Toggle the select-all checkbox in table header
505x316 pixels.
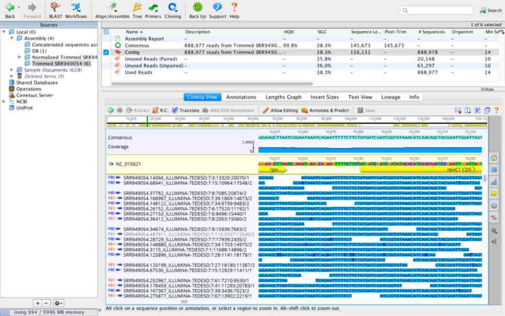point(106,32)
